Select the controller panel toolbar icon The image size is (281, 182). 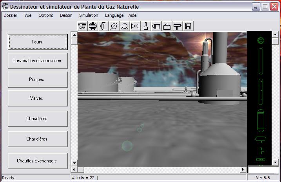tap(188, 26)
